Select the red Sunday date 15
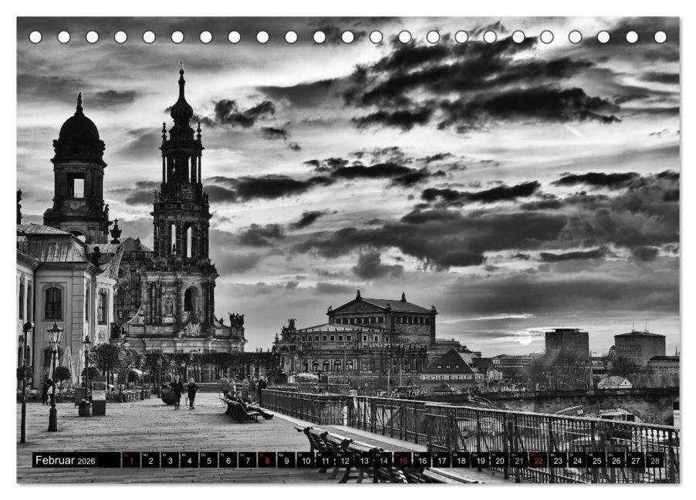 point(403,460)
